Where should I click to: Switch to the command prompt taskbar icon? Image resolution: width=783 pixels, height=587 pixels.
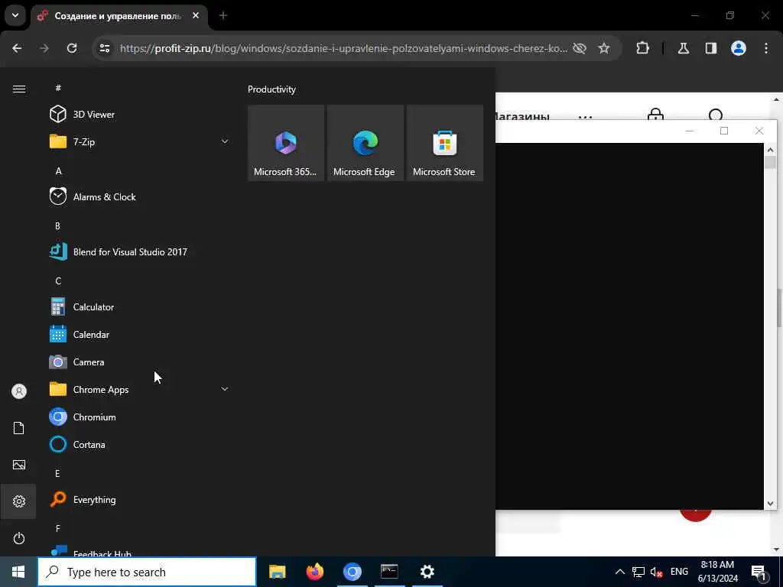[x=389, y=572]
